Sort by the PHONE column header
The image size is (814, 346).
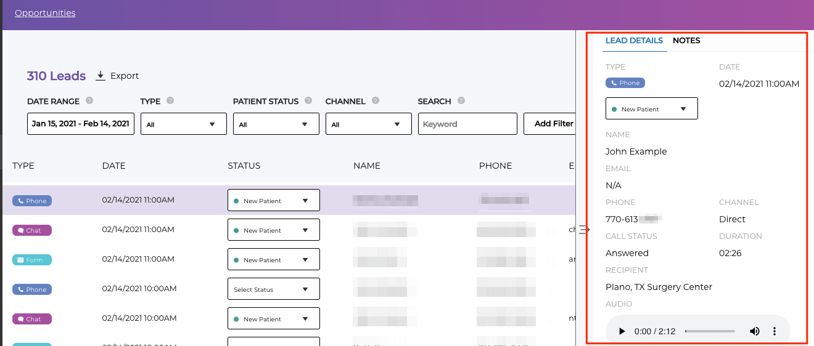(x=496, y=166)
